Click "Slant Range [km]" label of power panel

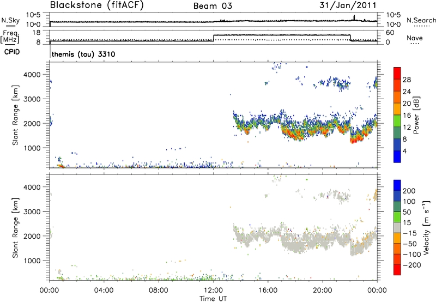(x=15, y=115)
